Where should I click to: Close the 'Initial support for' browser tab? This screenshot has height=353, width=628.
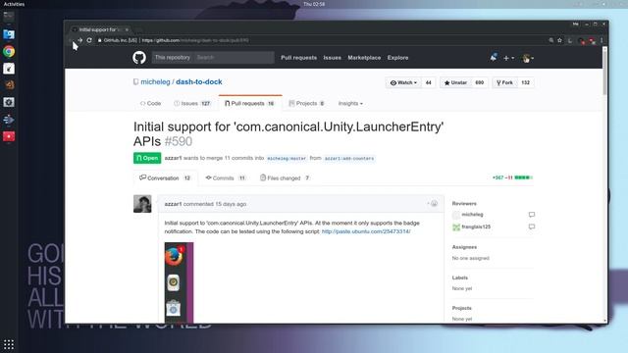(x=127, y=29)
